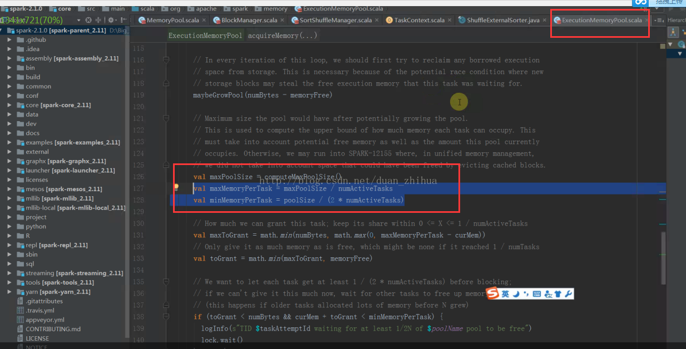The image size is (686, 349).
Task: Close the ShuffleExternalSorter.java tab
Action: pos(545,21)
